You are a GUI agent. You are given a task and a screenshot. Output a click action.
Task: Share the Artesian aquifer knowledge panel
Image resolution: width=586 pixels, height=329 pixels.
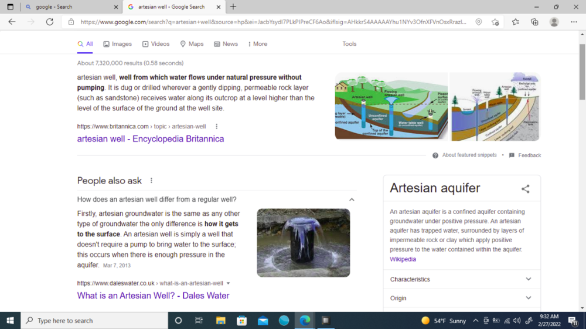526,189
